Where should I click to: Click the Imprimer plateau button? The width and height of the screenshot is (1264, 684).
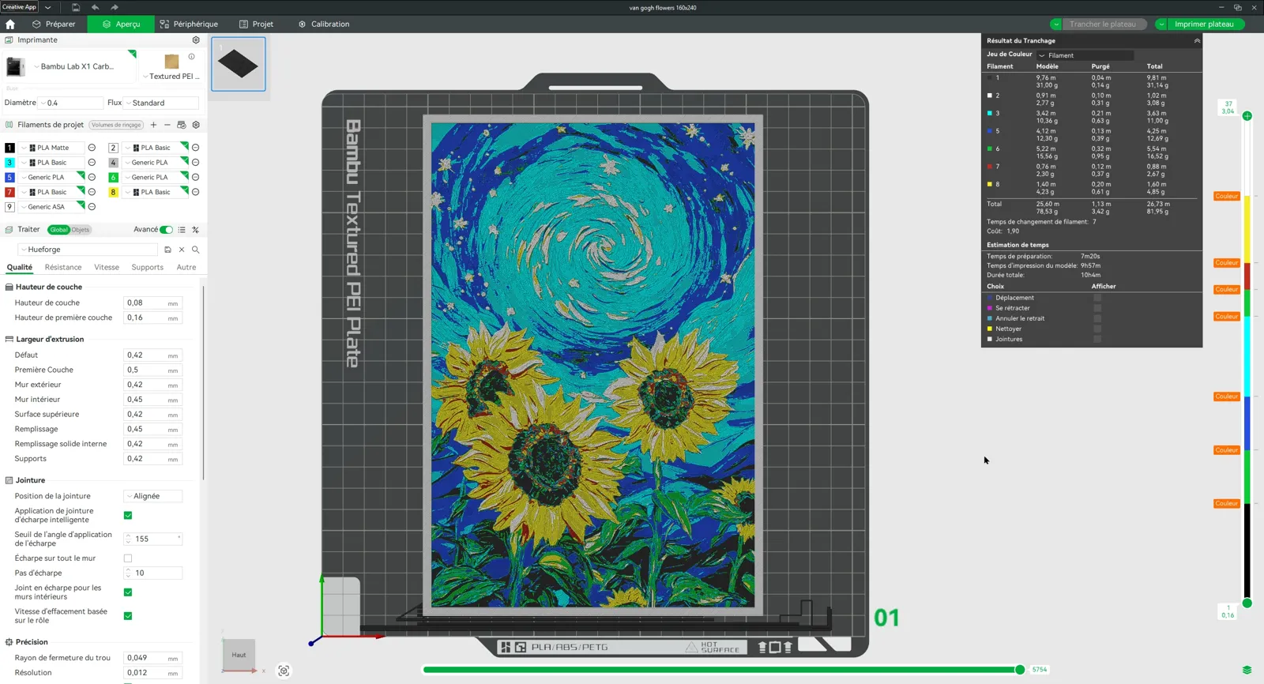pos(1204,24)
